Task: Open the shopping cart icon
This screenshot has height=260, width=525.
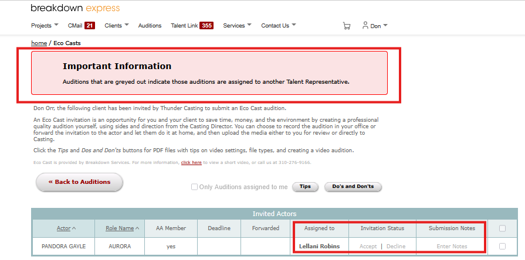Action: click(x=347, y=26)
